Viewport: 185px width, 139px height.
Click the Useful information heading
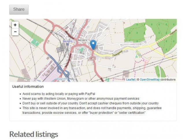coord(28,87)
